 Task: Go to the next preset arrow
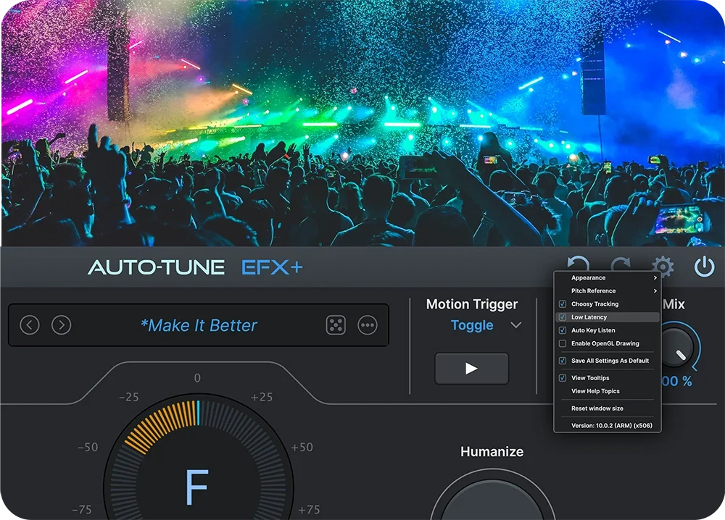pos(62,325)
